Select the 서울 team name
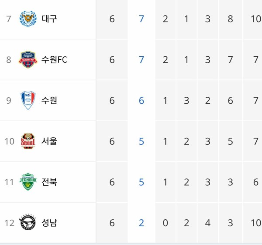262x245 pixels. coord(49,141)
